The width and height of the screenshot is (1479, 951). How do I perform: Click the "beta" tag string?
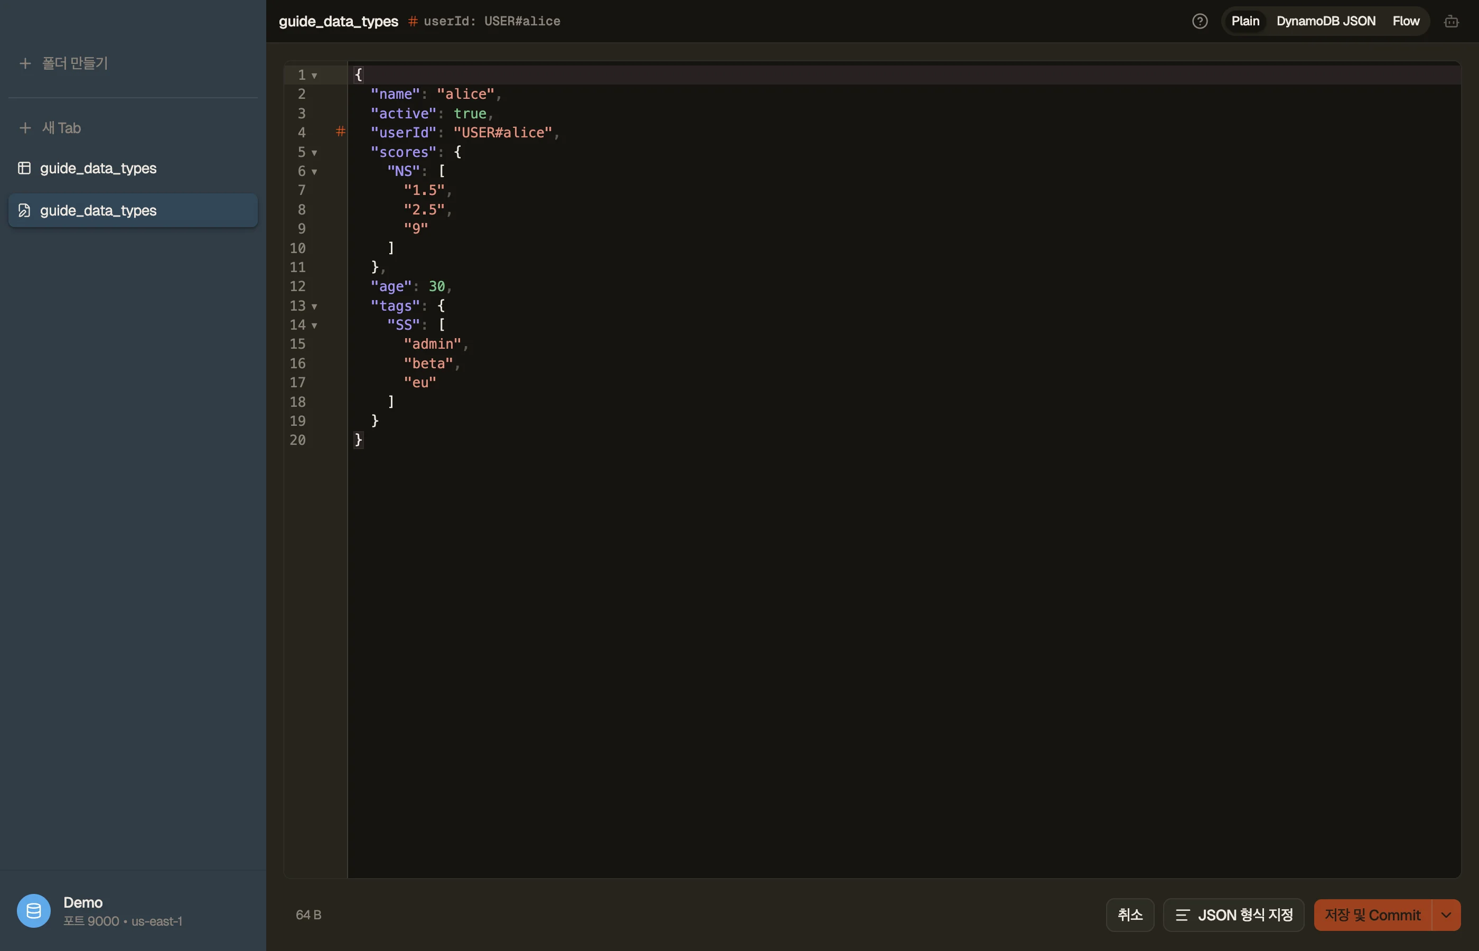click(x=428, y=363)
